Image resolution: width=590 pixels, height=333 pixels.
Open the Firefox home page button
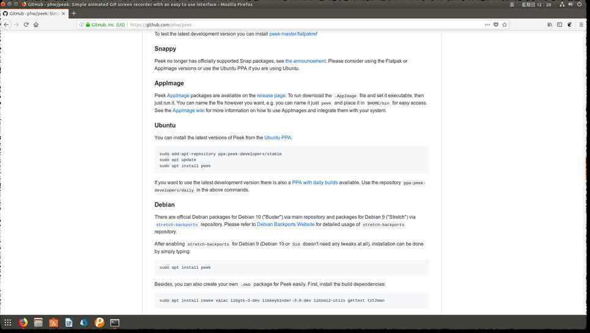(x=35, y=24)
